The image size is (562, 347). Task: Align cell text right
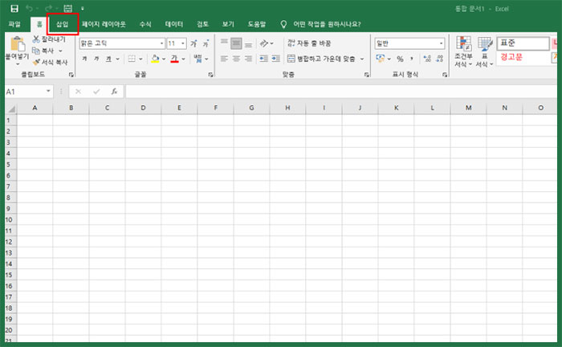[x=248, y=59]
